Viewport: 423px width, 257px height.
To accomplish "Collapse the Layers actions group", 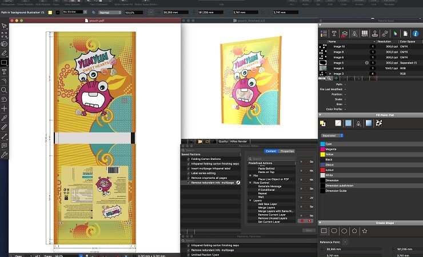I will 250,200.
